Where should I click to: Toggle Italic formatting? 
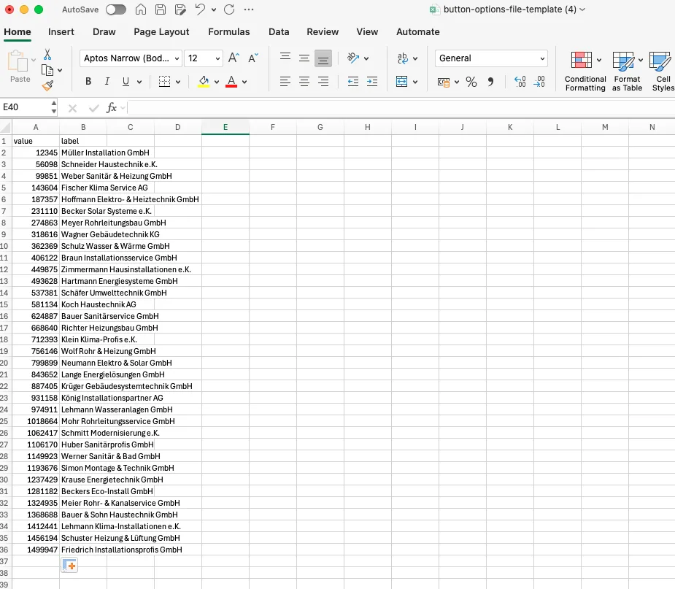click(x=107, y=81)
